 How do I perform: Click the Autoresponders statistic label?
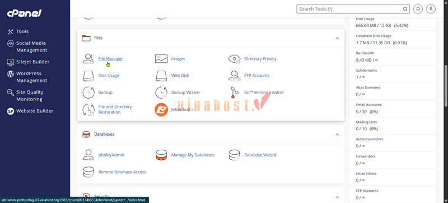tap(369, 139)
